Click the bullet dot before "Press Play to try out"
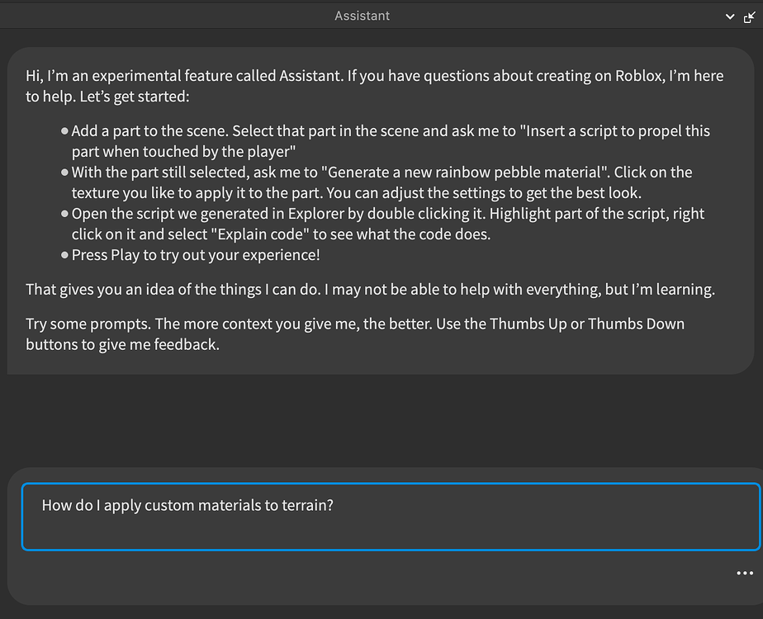This screenshot has width=763, height=619. point(64,255)
